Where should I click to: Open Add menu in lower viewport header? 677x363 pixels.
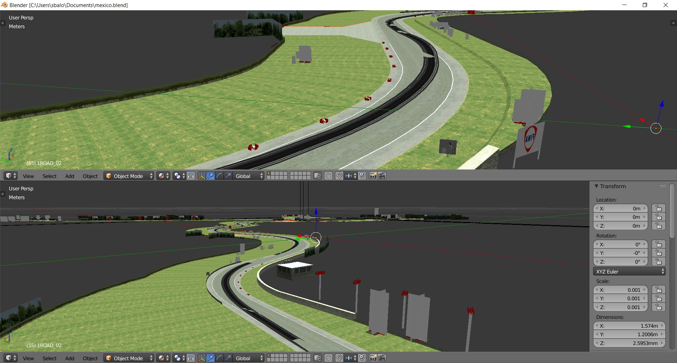click(69, 358)
